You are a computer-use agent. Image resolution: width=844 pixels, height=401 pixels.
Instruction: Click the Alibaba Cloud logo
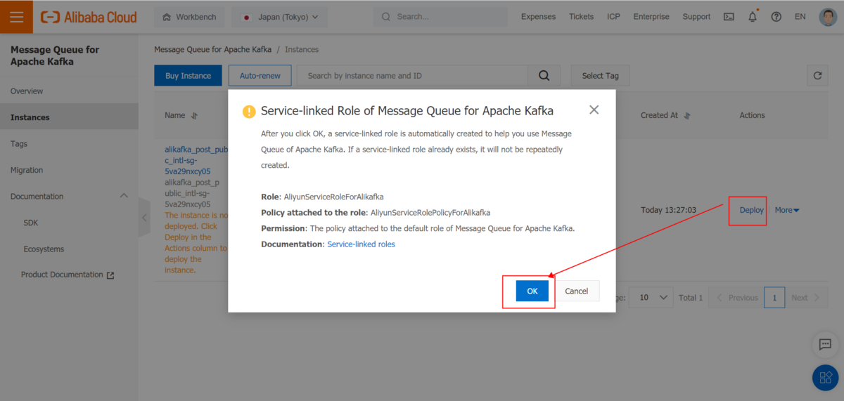point(89,17)
